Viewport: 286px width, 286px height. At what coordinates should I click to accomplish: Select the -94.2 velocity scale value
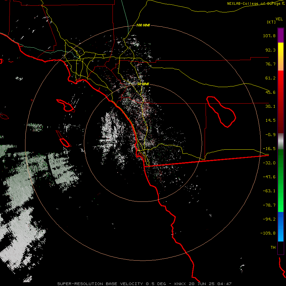269,219
